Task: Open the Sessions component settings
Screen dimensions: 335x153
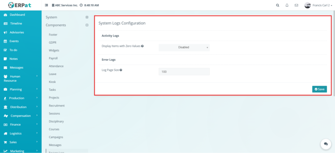Action: pyautogui.click(x=54, y=113)
